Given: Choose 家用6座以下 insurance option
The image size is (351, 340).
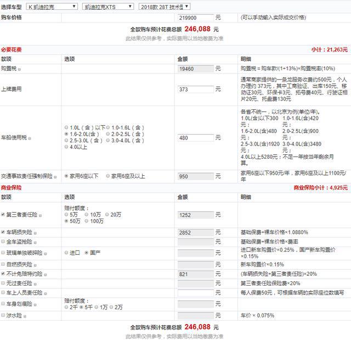Looking at the screenshot, I should [x=66, y=176].
